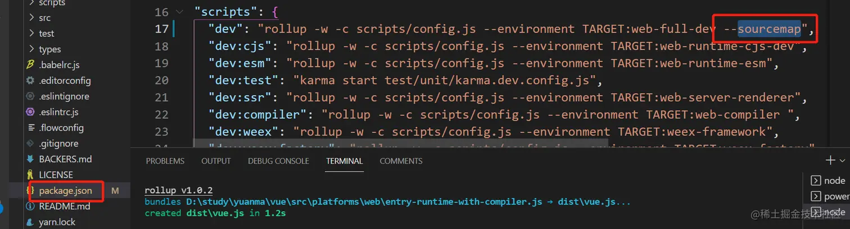The height and width of the screenshot is (229, 850).
Task: Expand the src folder
Action: pos(31,17)
